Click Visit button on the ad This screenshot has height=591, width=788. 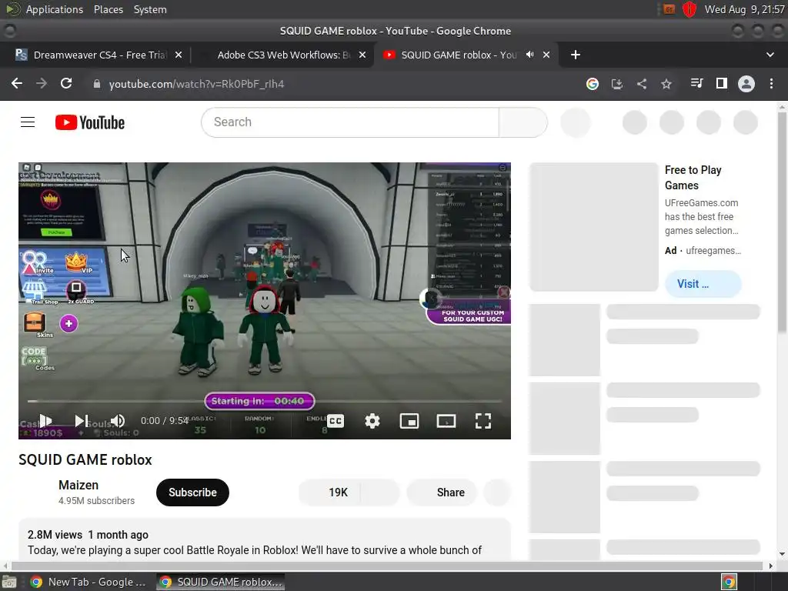point(703,284)
